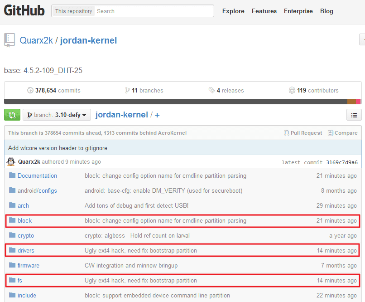The width and height of the screenshot is (365, 302).
Task: Open 'CW integration and minnow bringup' commit message
Action: pos(131,265)
